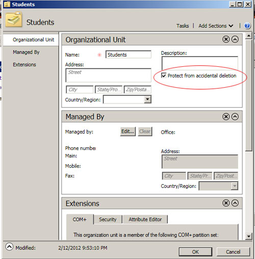
Task: Click the Zip/Postal field in Managed By
Action: pyautogui.click(x=226, y=176)
